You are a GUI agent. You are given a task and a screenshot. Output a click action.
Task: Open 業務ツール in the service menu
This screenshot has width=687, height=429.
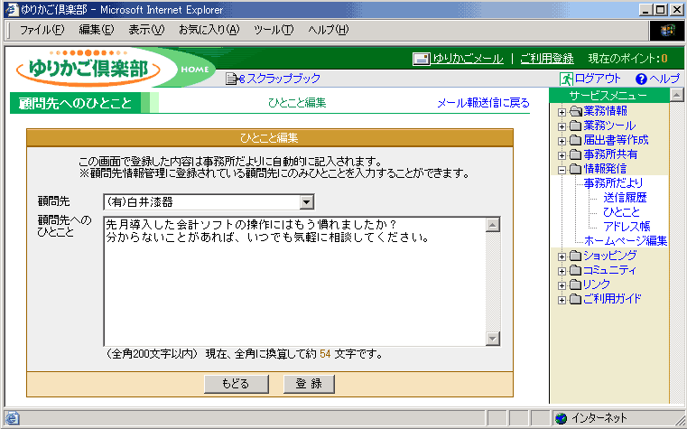[x=609, y=126]
